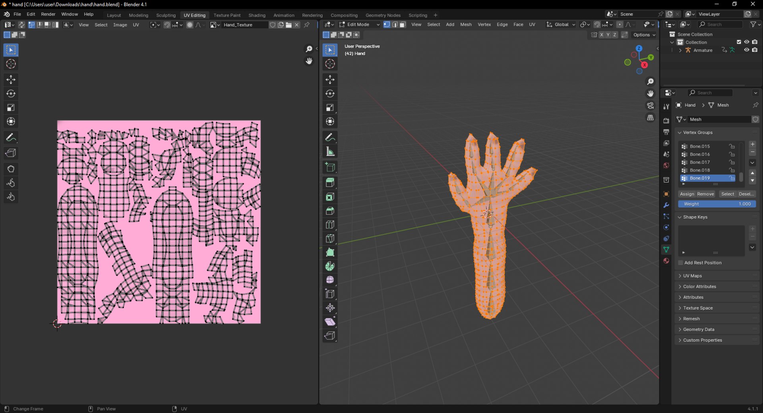Open the Material properties tab
Screen dimensions: 763x413
click(x=666, y=261)
